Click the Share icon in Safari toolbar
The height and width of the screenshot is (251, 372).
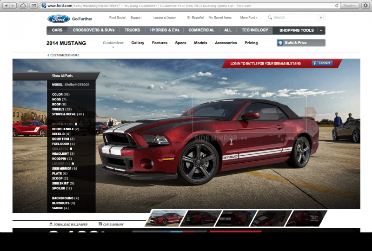[34, 6]
